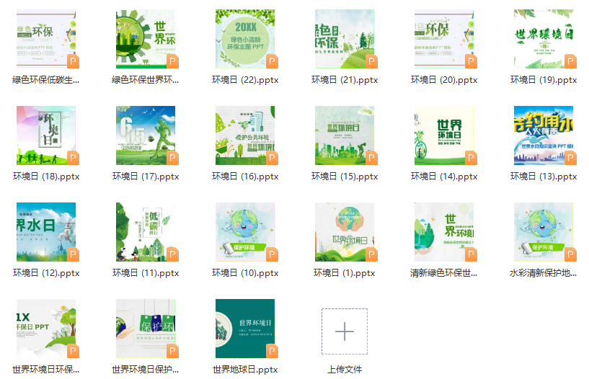Click the file name 环境日 (22).pptx
Image resolution: width=589 pixels, height=379 pixels.
245,80
